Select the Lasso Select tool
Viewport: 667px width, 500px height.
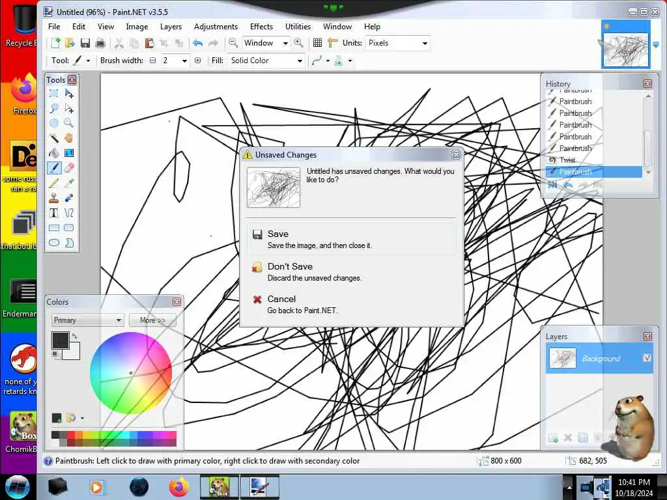54,109
